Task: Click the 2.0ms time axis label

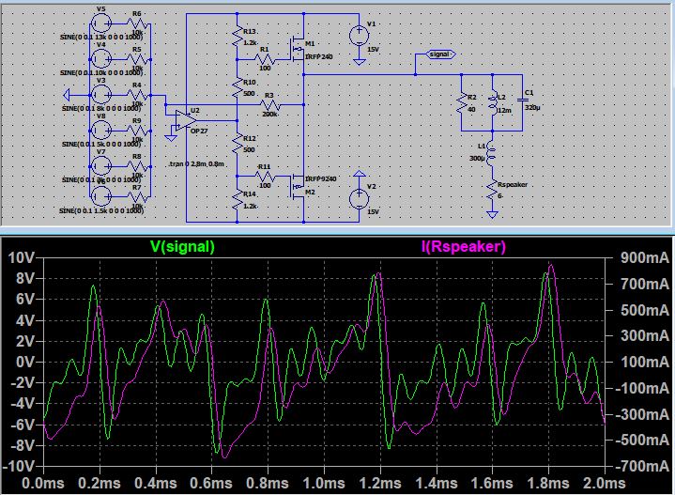Action: point(605,483)
